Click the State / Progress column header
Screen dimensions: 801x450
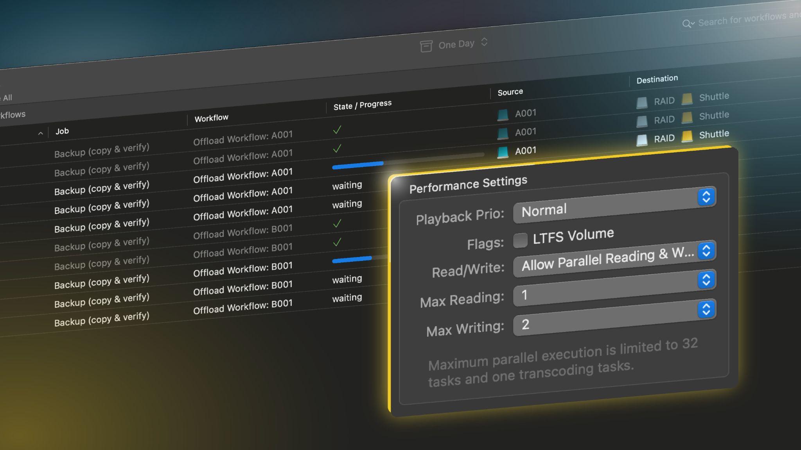362,105
